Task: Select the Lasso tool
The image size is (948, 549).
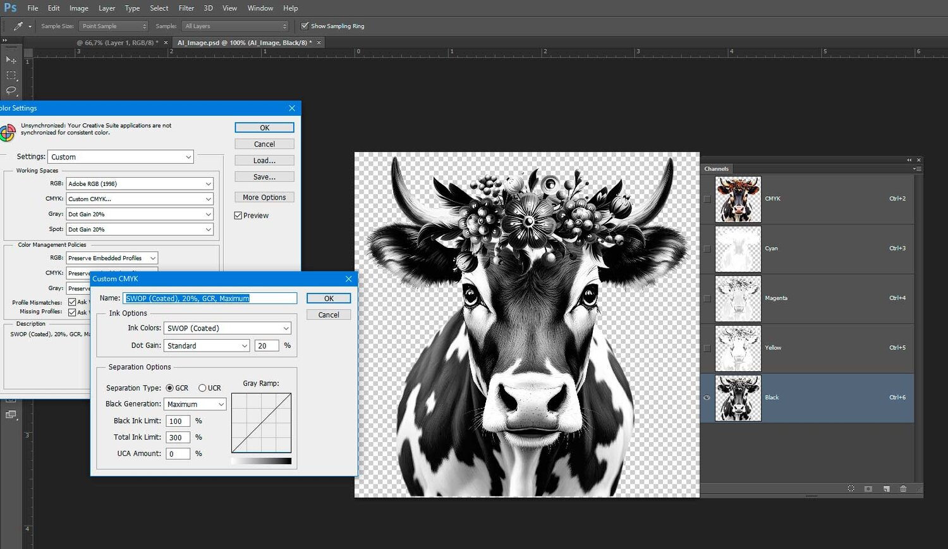Action: click(x=11, y=90)
